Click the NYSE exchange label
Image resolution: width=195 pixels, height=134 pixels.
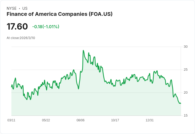pos(11,8)
